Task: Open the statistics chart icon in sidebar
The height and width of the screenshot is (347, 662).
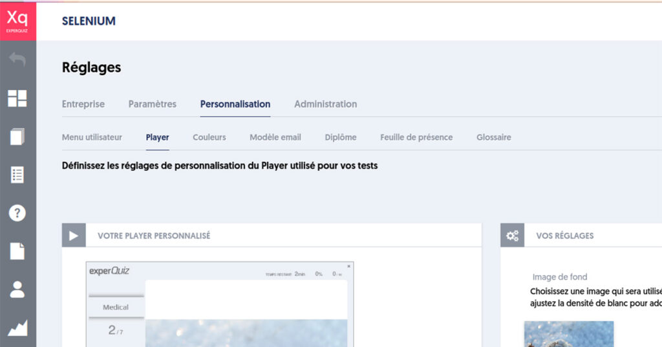Action: click(17, 328)
